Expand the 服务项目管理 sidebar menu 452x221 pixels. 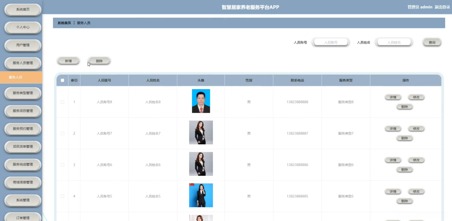(x=23, y=111)
